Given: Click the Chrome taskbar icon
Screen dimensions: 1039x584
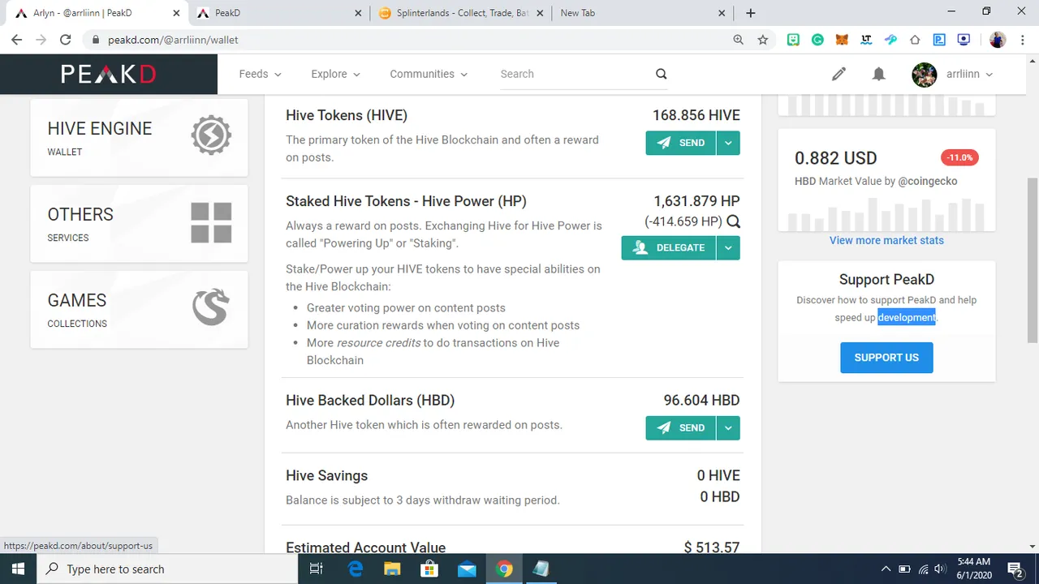Looking at the screenshot, I should [504, 569].
